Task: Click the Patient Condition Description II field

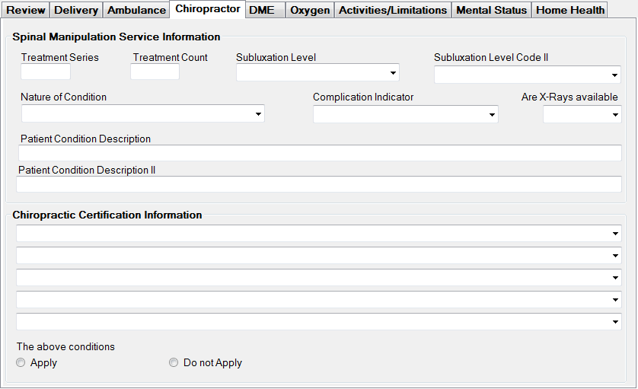Action: point(318,184)
